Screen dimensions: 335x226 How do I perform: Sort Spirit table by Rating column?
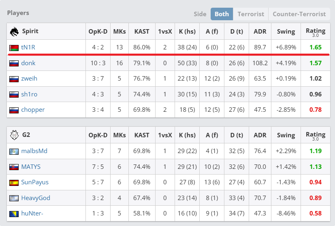pyautogui.click(x=316, y=32)
